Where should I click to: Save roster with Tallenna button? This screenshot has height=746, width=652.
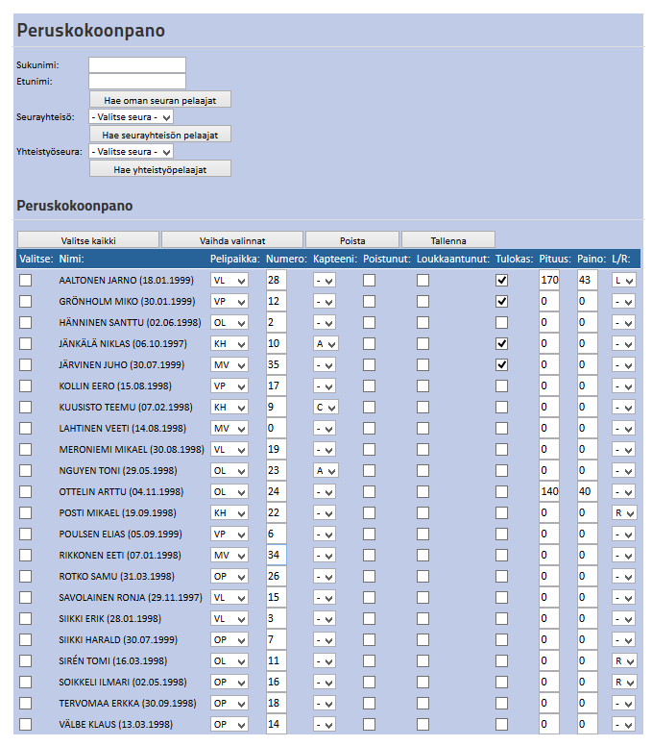[448, 240]
